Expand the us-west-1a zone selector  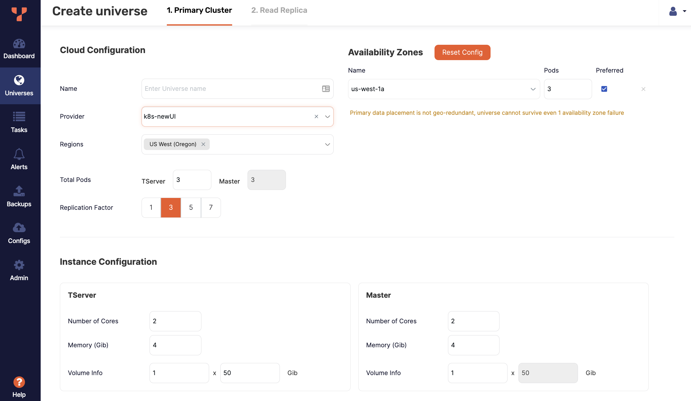tap(532, 89)
